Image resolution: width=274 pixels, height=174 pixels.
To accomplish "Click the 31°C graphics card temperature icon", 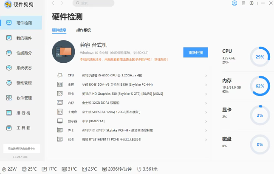I will [x=64, y=169].
